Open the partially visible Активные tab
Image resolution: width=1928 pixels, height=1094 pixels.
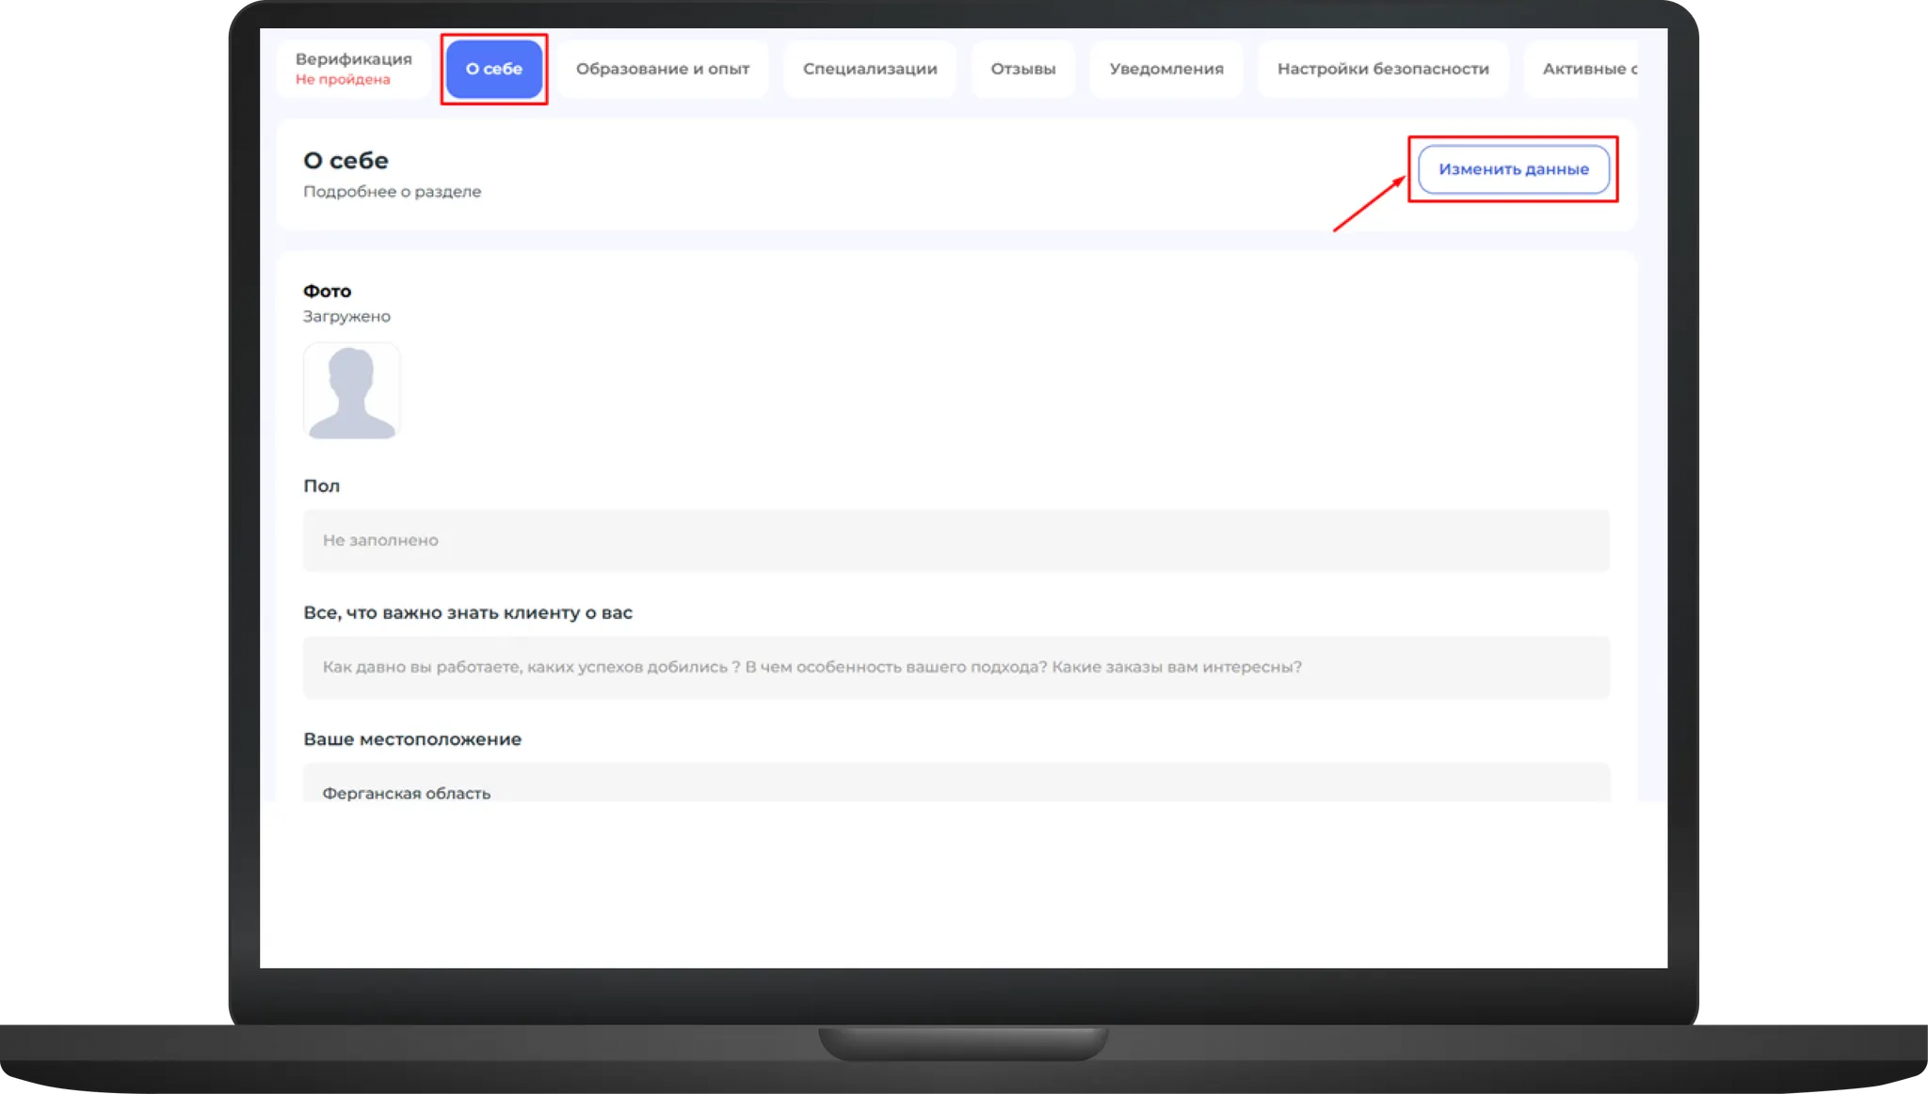coord(1587,69)
